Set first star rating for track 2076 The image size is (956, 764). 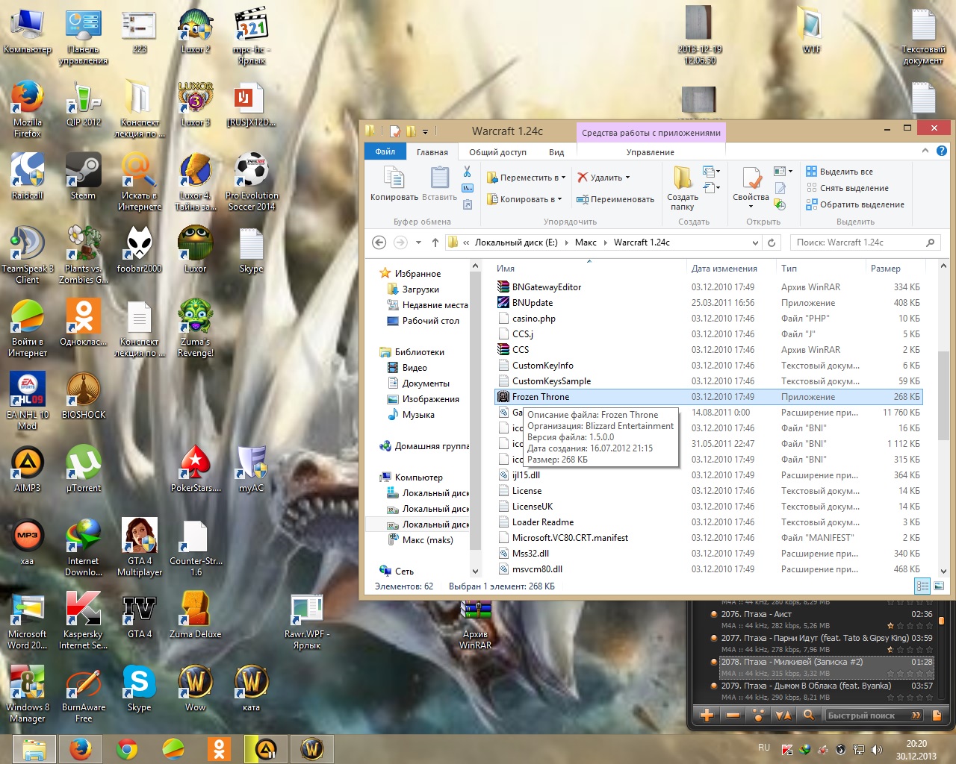coord(890,625)
